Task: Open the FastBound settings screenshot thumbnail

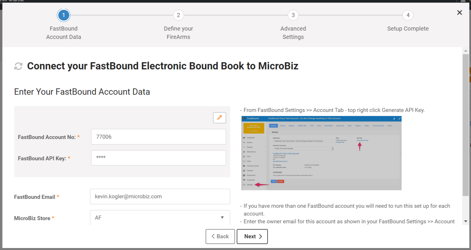Action: [x=321, y=153]
